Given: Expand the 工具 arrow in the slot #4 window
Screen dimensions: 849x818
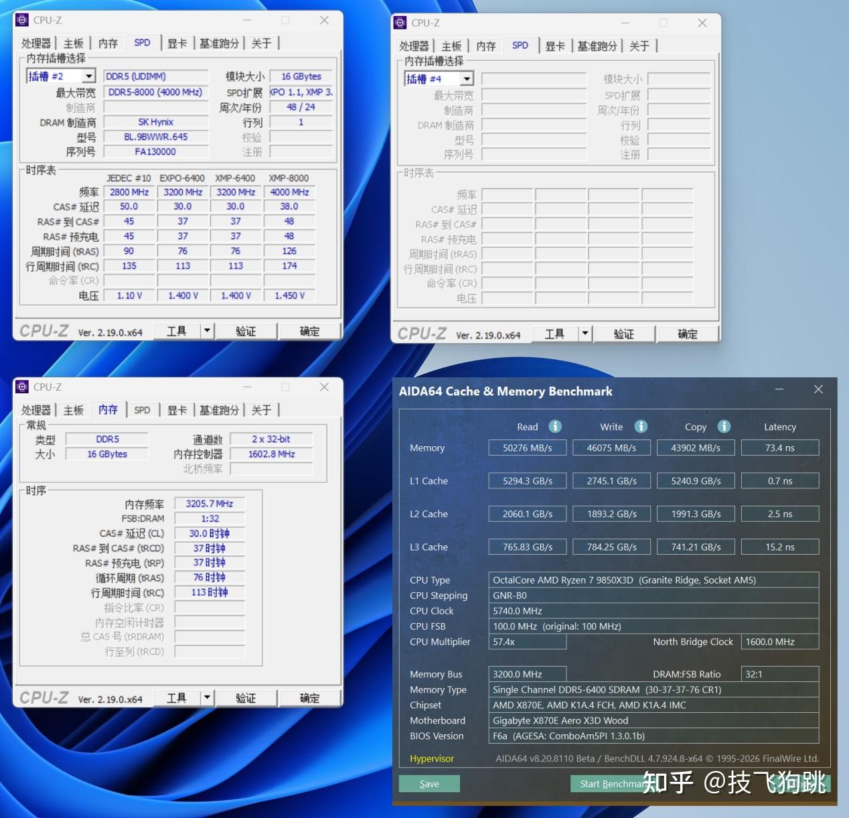Looking at the screenshot, I should 585,334.
